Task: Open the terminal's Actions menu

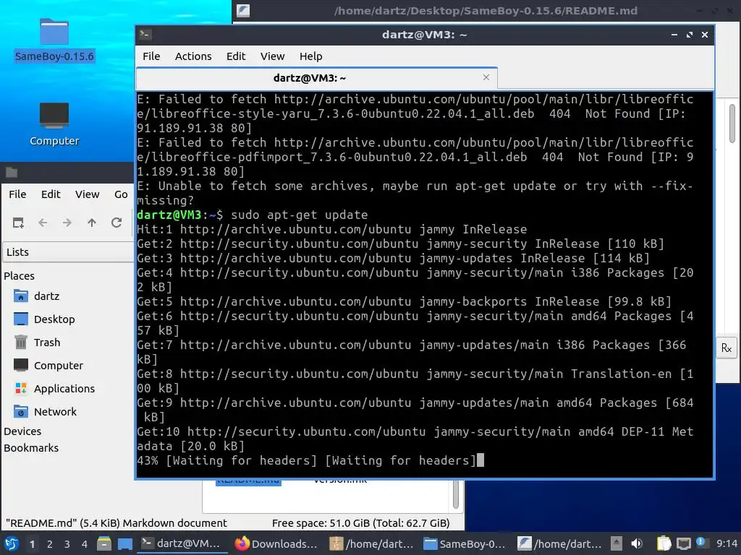Action: (x=192, y=56)
